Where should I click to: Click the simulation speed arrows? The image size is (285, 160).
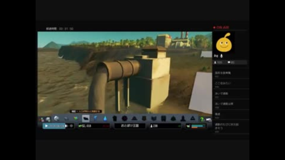click(x=66, y=126)
